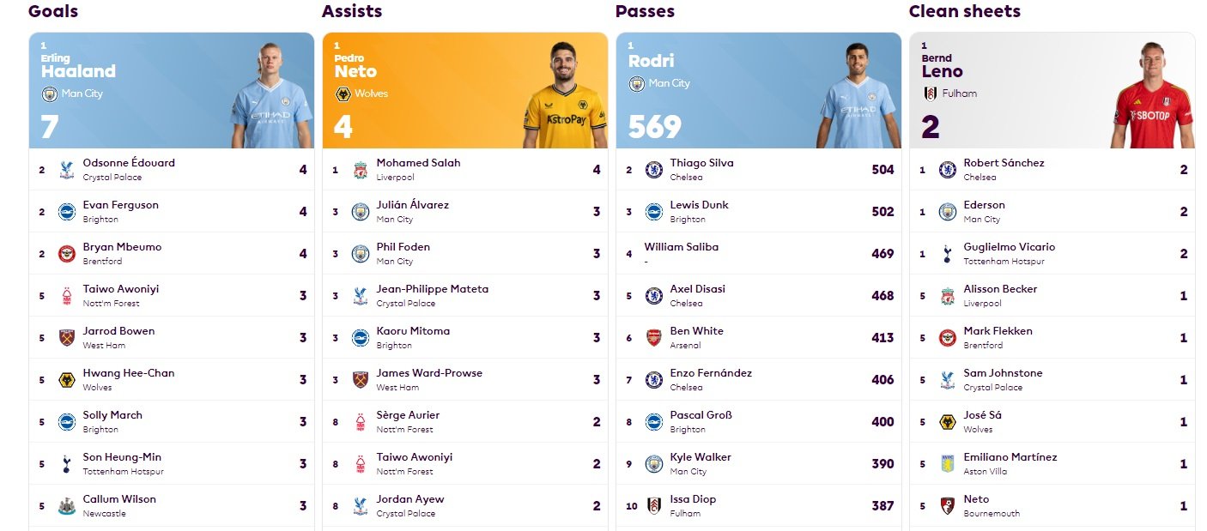Image resolution: width=1207 pixels, height=531 pixels.
Task: Click the Aston Villa badge beside Emiliano Martínez
Action: (x=948, y=464)
